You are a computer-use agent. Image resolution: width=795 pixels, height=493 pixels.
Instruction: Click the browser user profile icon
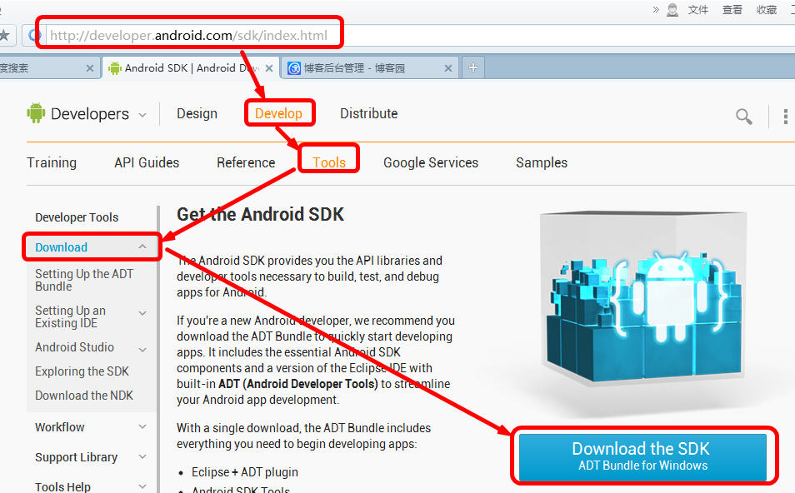click(x=672, y=10)
